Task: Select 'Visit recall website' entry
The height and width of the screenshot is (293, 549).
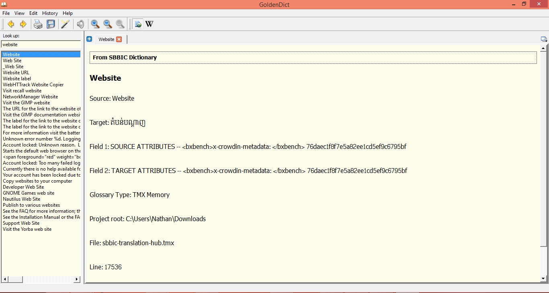Action: tap(41, 91)
